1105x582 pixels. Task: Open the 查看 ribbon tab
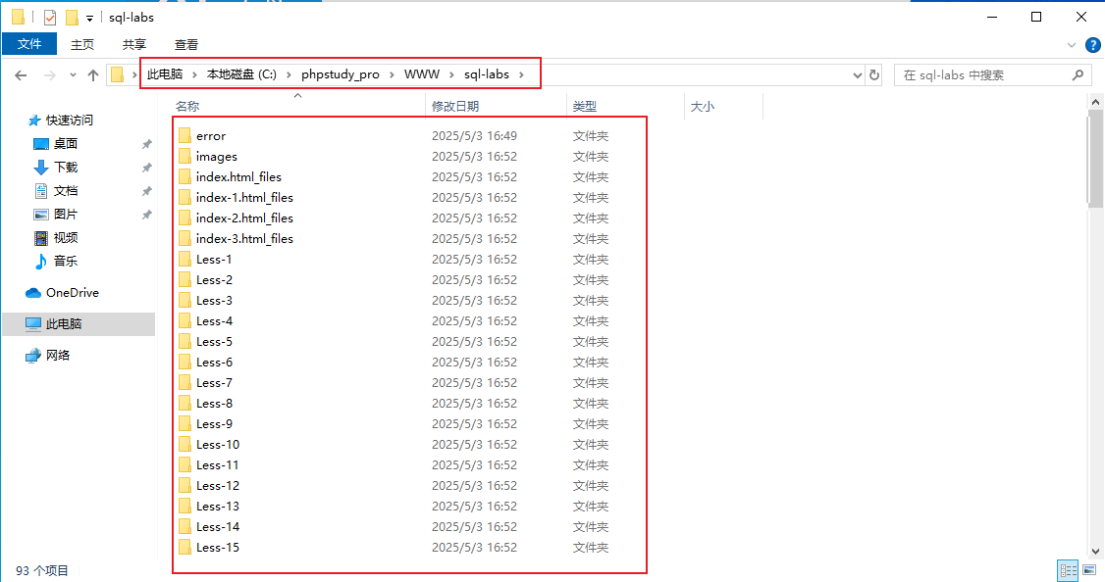(x=186, y=44)
